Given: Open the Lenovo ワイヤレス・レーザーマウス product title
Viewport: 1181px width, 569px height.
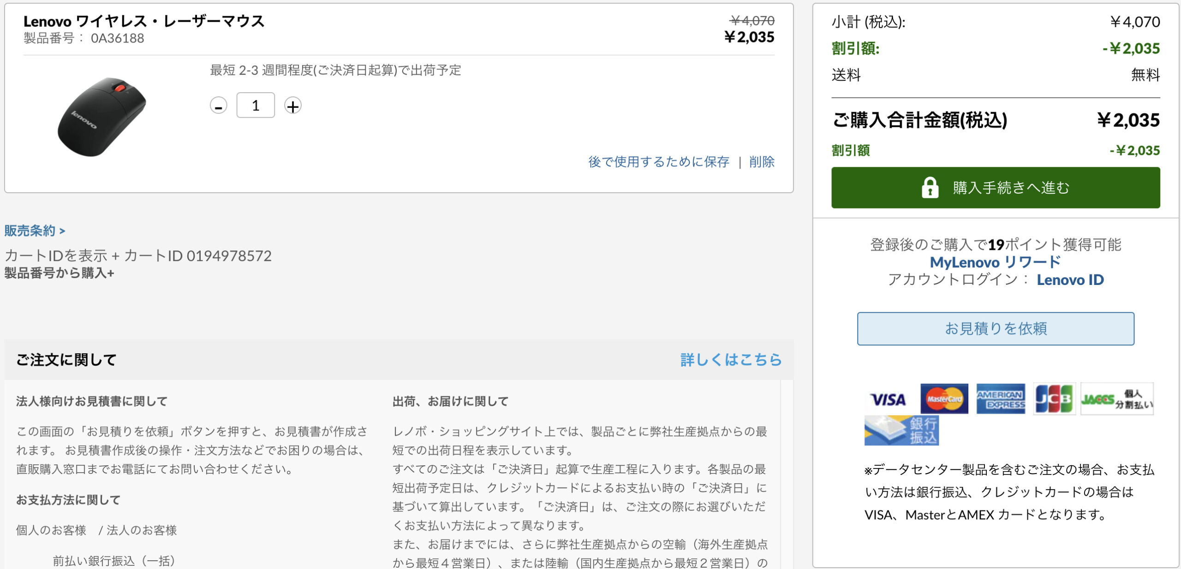Looking at the screenshot, I should coord(144,21).
